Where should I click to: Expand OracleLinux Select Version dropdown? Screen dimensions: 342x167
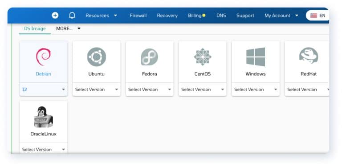[43, 149]
